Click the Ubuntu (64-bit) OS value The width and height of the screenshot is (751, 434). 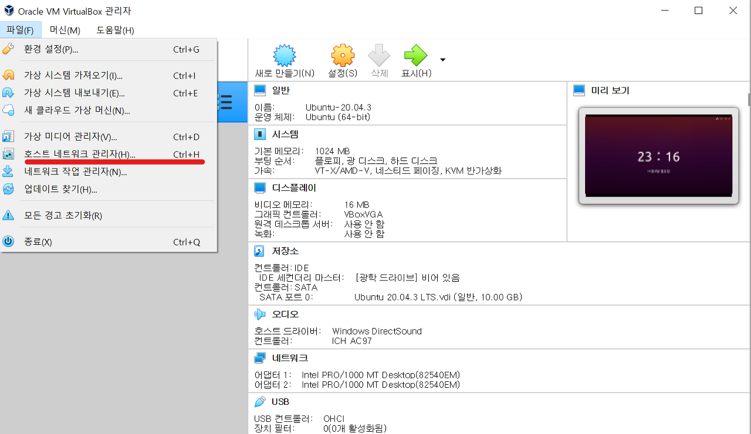click(x=338, y=117)
